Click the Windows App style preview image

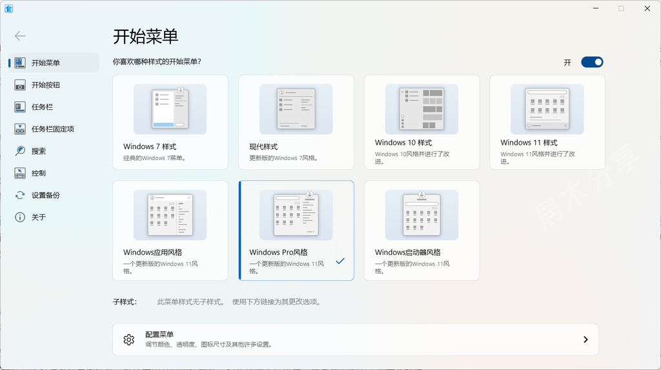pyautogui.click(x=170, y=215)
